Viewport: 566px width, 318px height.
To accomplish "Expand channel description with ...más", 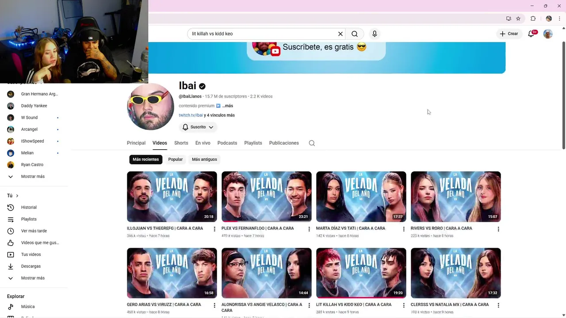I will (x=228, y=106).
